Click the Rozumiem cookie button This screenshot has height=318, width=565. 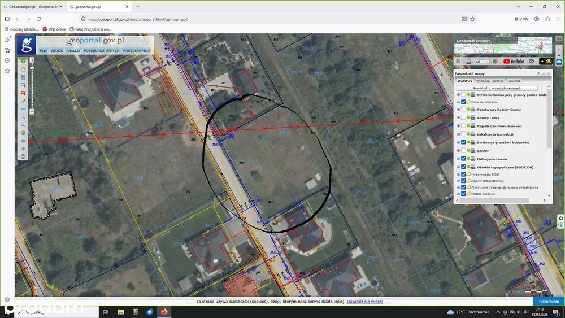pos(549,301)
